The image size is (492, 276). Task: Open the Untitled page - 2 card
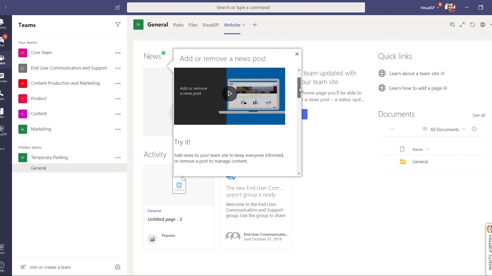pyautogui.click(x=179, y=207)
